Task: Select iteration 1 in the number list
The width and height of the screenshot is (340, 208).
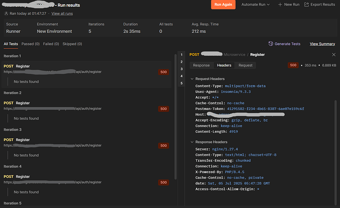Action: [181, 55]
